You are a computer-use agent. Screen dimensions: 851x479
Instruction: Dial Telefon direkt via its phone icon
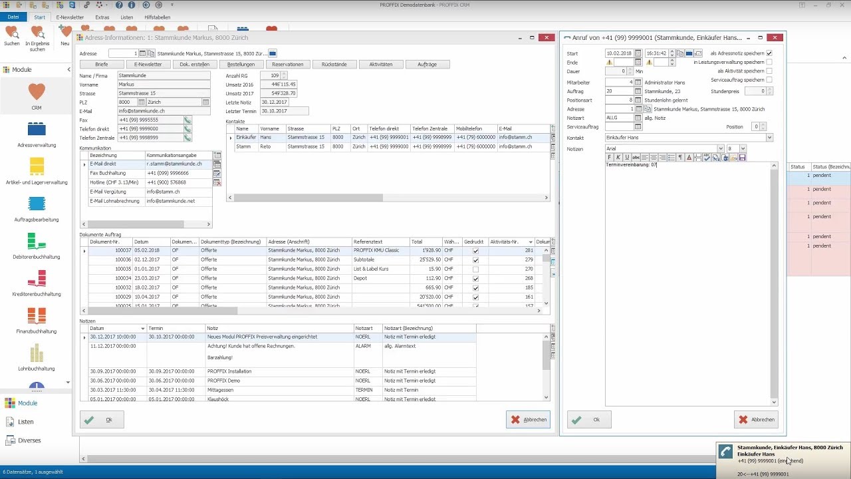[187, 128]
